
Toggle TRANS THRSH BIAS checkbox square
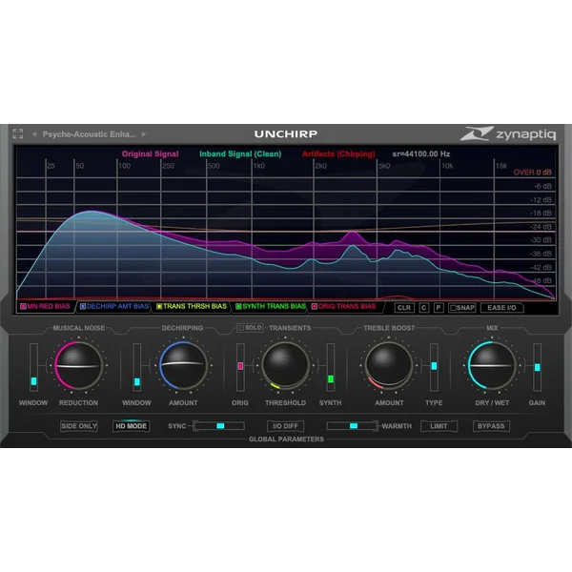(x=159, y=306)
